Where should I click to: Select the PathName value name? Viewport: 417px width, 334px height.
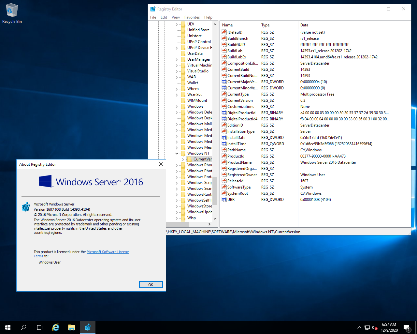point(237,150)
